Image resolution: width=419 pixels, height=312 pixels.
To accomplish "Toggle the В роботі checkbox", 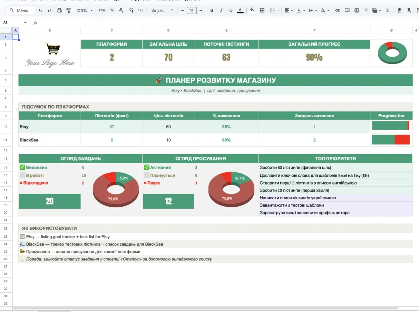I will coord(22,175).
